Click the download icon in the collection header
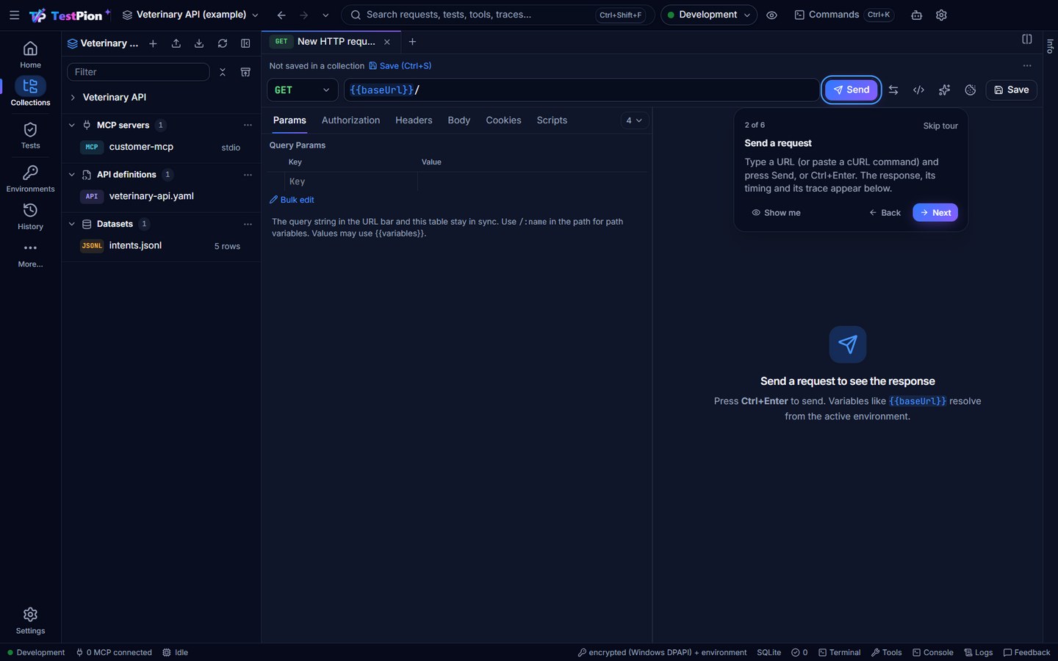Screen dimensions: 1058x661 pyautogui.click(x=199, y=43)
